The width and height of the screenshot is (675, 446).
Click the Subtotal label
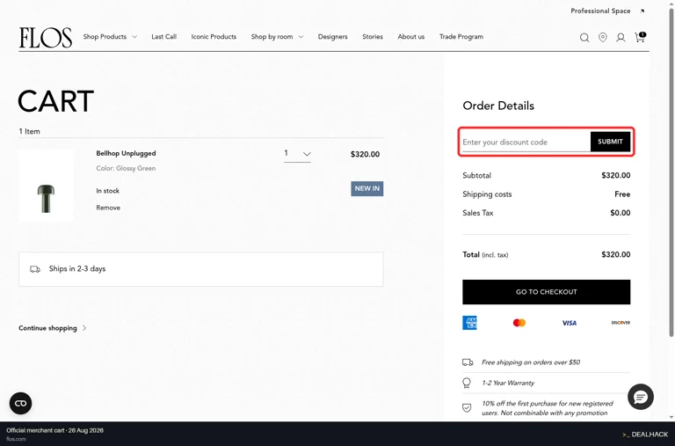(476, 175)
